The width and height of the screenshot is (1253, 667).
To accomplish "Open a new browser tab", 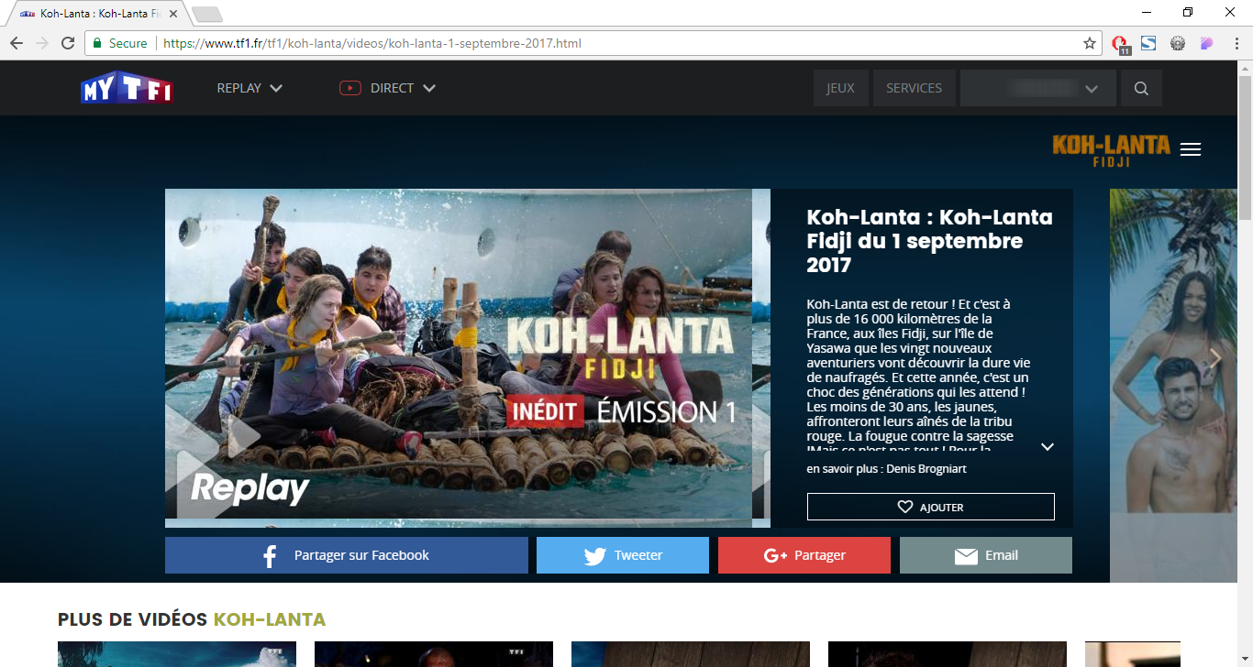I will [207, 14].
